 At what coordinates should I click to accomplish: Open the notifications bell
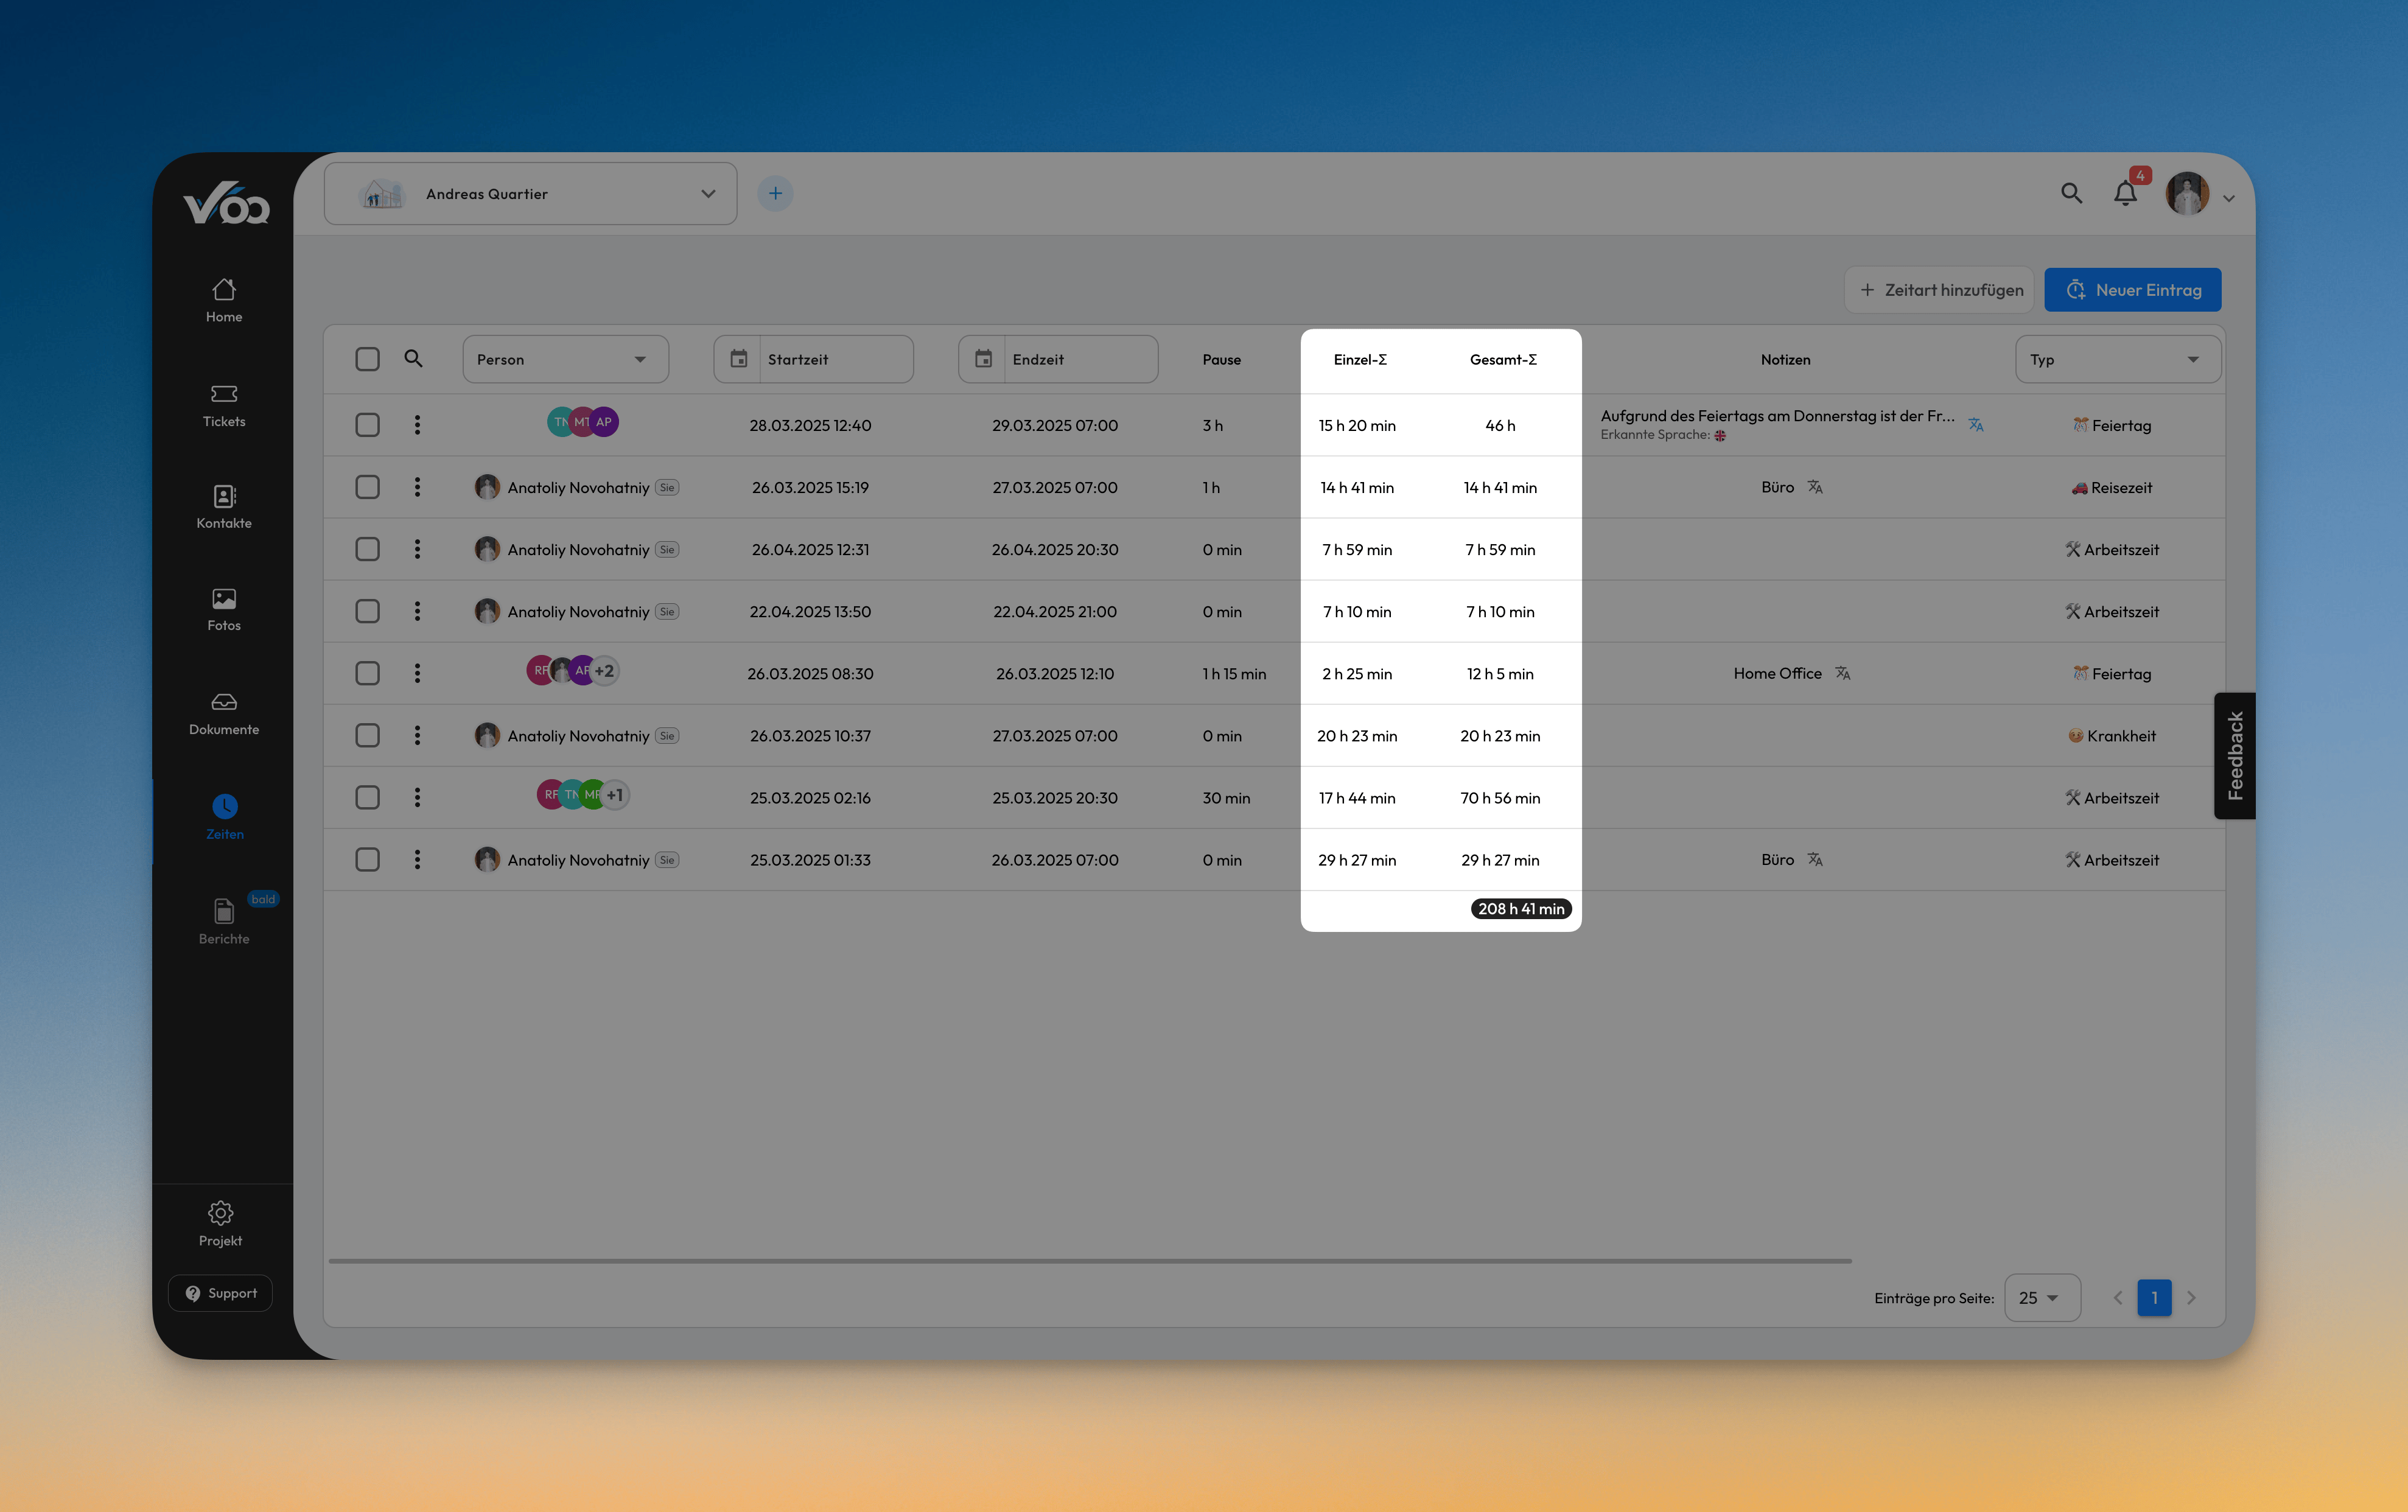point(2125,193)
